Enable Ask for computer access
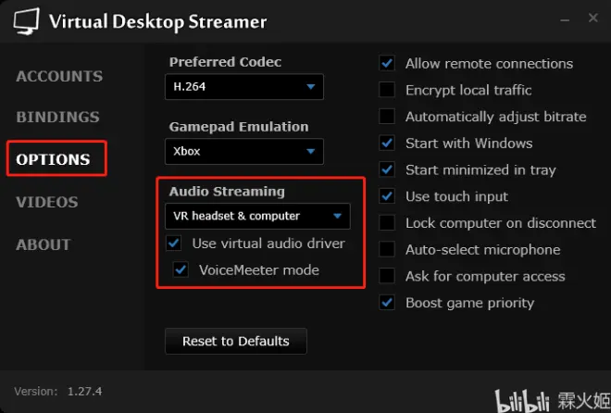 [387, 276]
